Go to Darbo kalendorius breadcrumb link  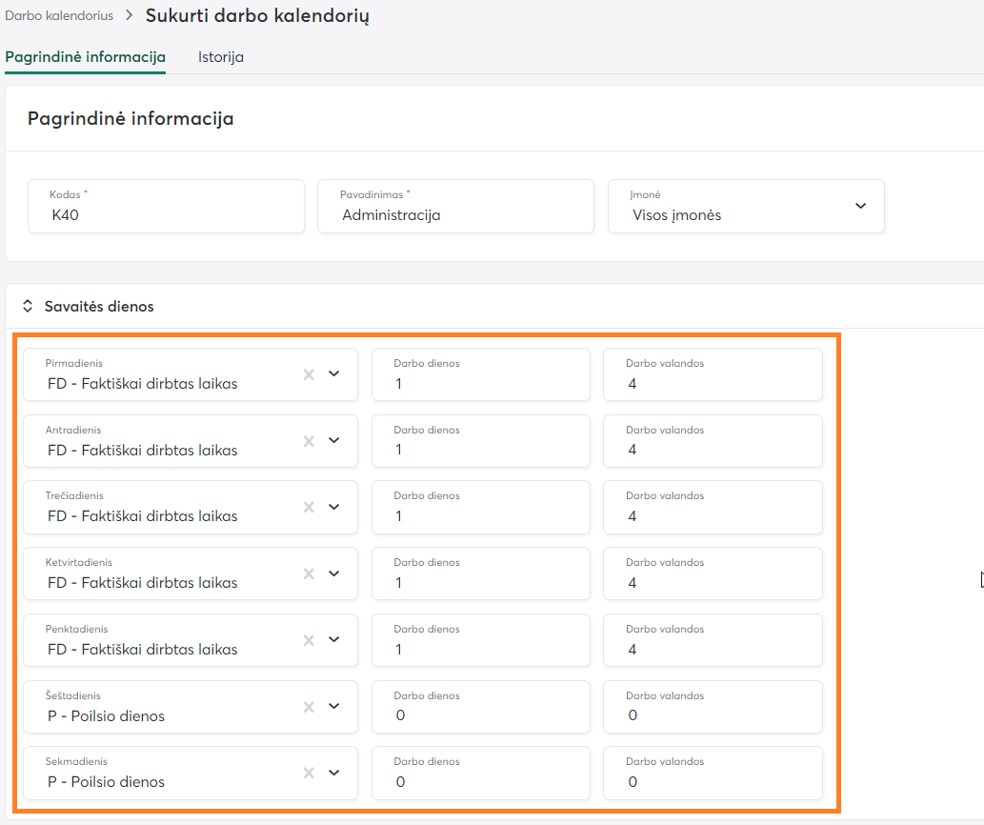[59, 16]
